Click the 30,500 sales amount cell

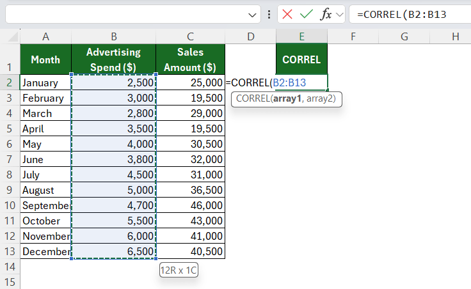[x=190, y=144]
